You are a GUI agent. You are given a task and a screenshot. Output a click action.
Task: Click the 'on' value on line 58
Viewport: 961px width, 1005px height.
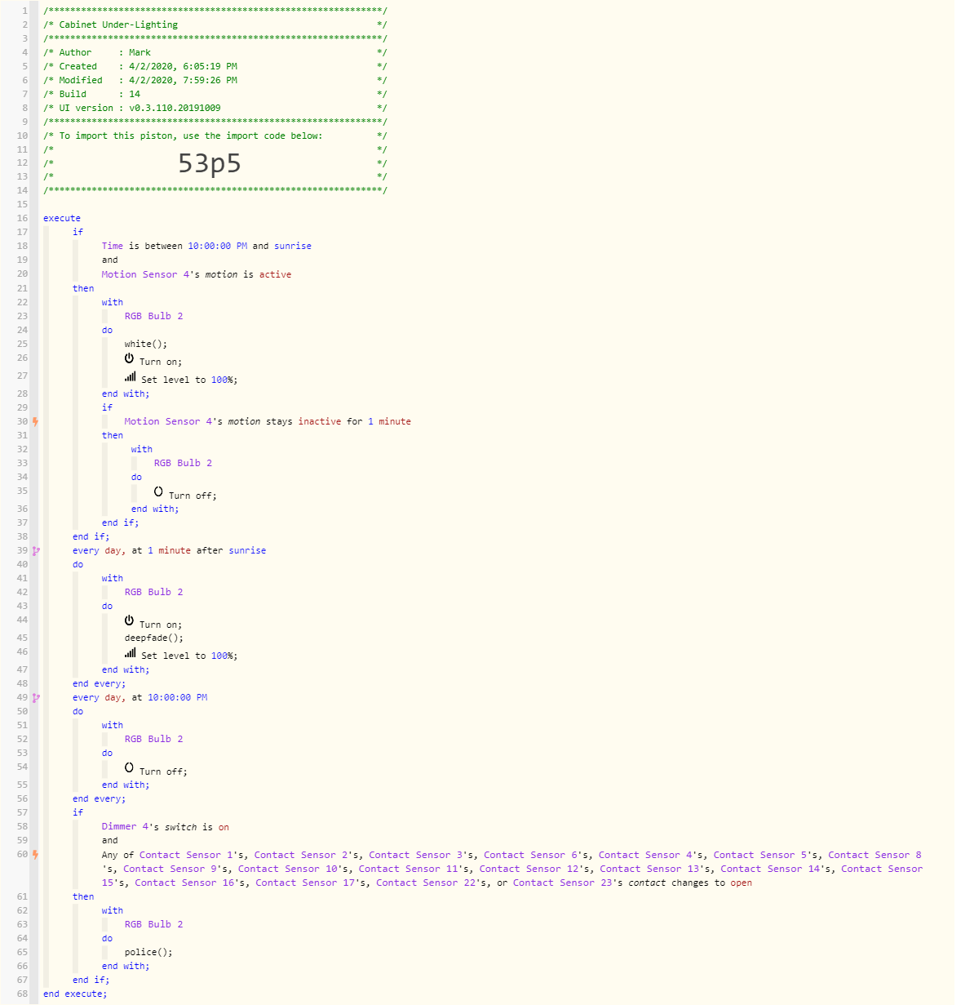tap(224, 826)
